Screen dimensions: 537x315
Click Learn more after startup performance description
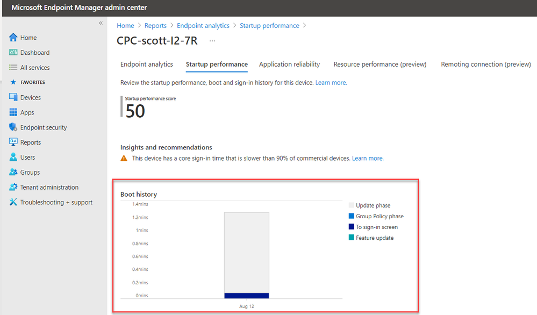pyautogui.click(x=331, y=83)
